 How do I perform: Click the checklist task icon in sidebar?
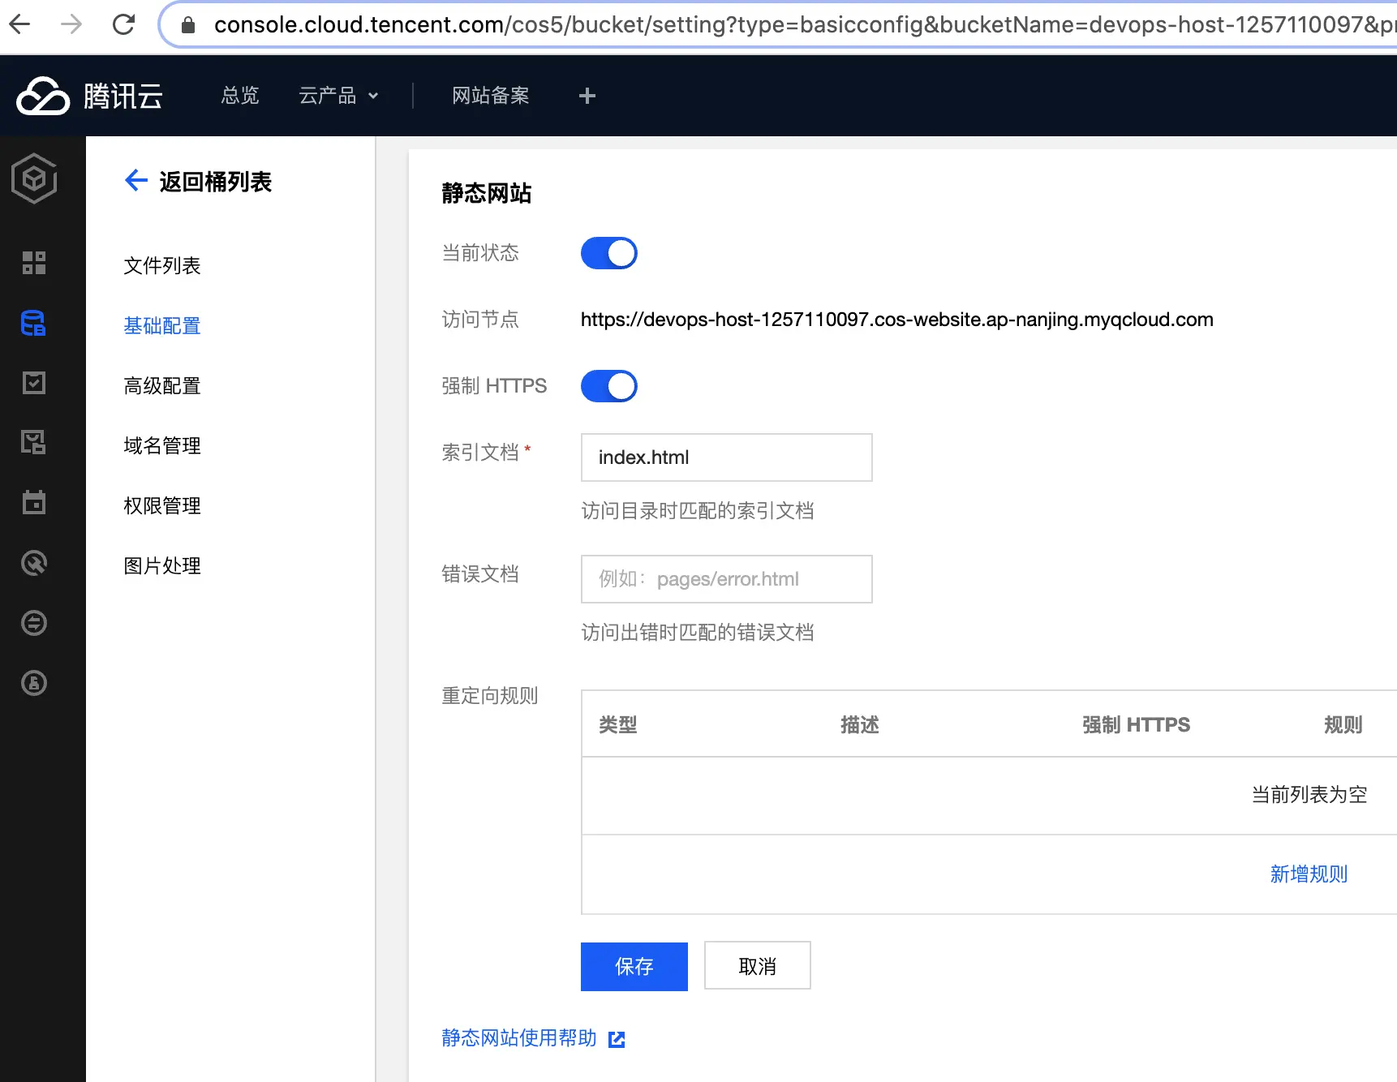(x=33, y=383)
